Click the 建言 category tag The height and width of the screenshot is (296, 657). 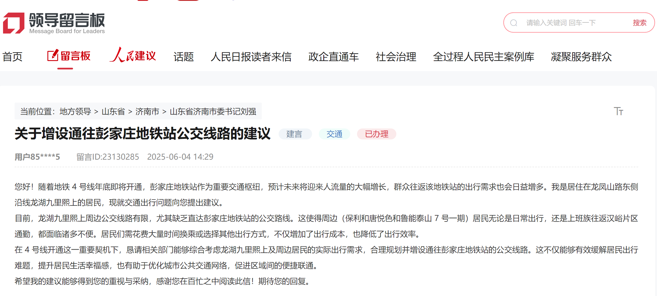coord(295,134)
